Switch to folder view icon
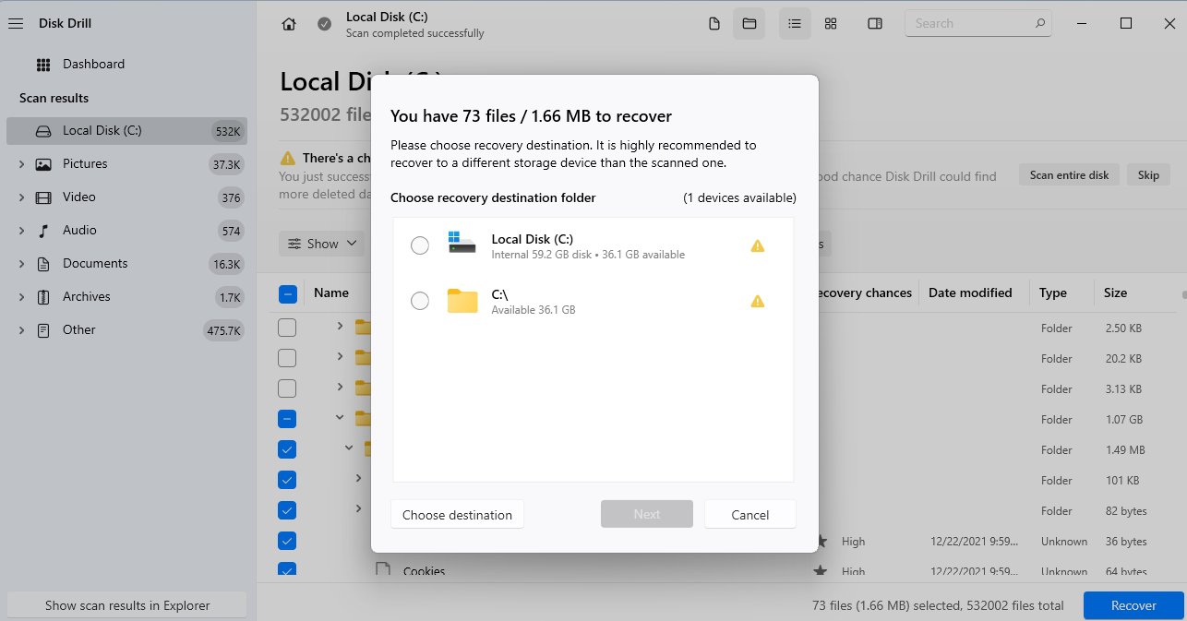1187x621 pixels. tap(749, 24)
